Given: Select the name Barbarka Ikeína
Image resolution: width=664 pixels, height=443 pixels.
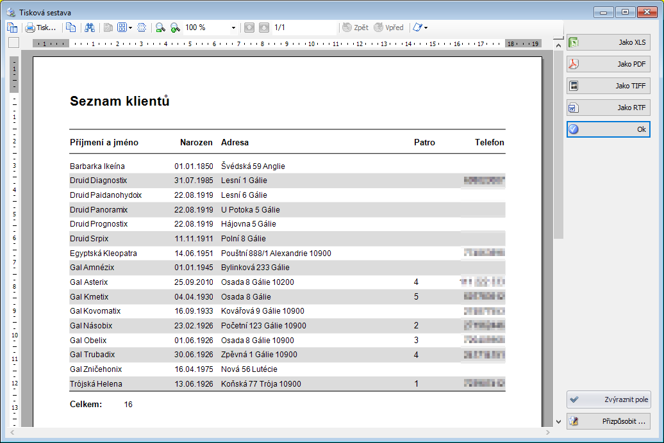Looking at the screenshot, I should (x=97, y=166).
